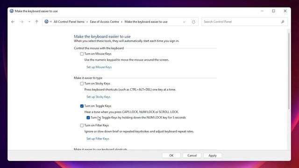The image size is (299, 168).
Task: Enable Turn on Sticky Keys checkbox
Action: (82, 84)
